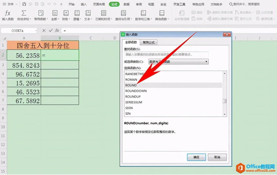Switch to the Data (数据) ribbon tab
Viewport: 277px width, 175px height.
[x=126, y=4]
